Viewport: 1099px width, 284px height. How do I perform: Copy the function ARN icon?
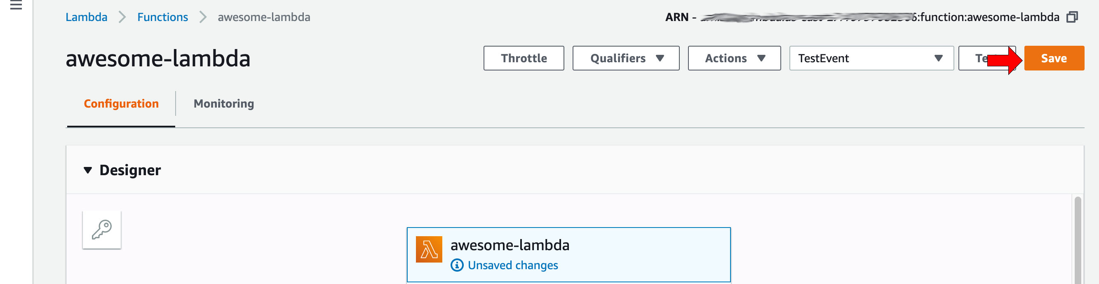[x=1072, y=17]
